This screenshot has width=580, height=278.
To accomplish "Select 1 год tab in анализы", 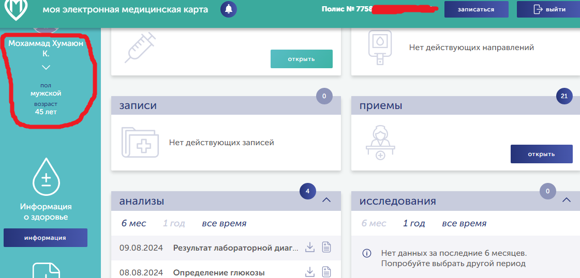I will [x=174, y=223].
